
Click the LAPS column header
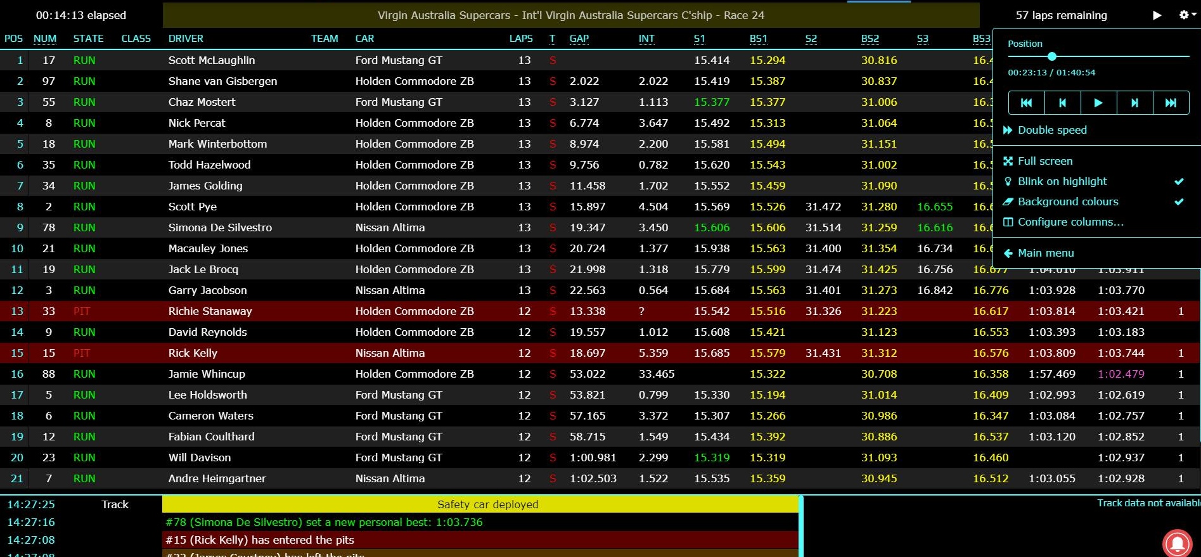pos(521,39)
